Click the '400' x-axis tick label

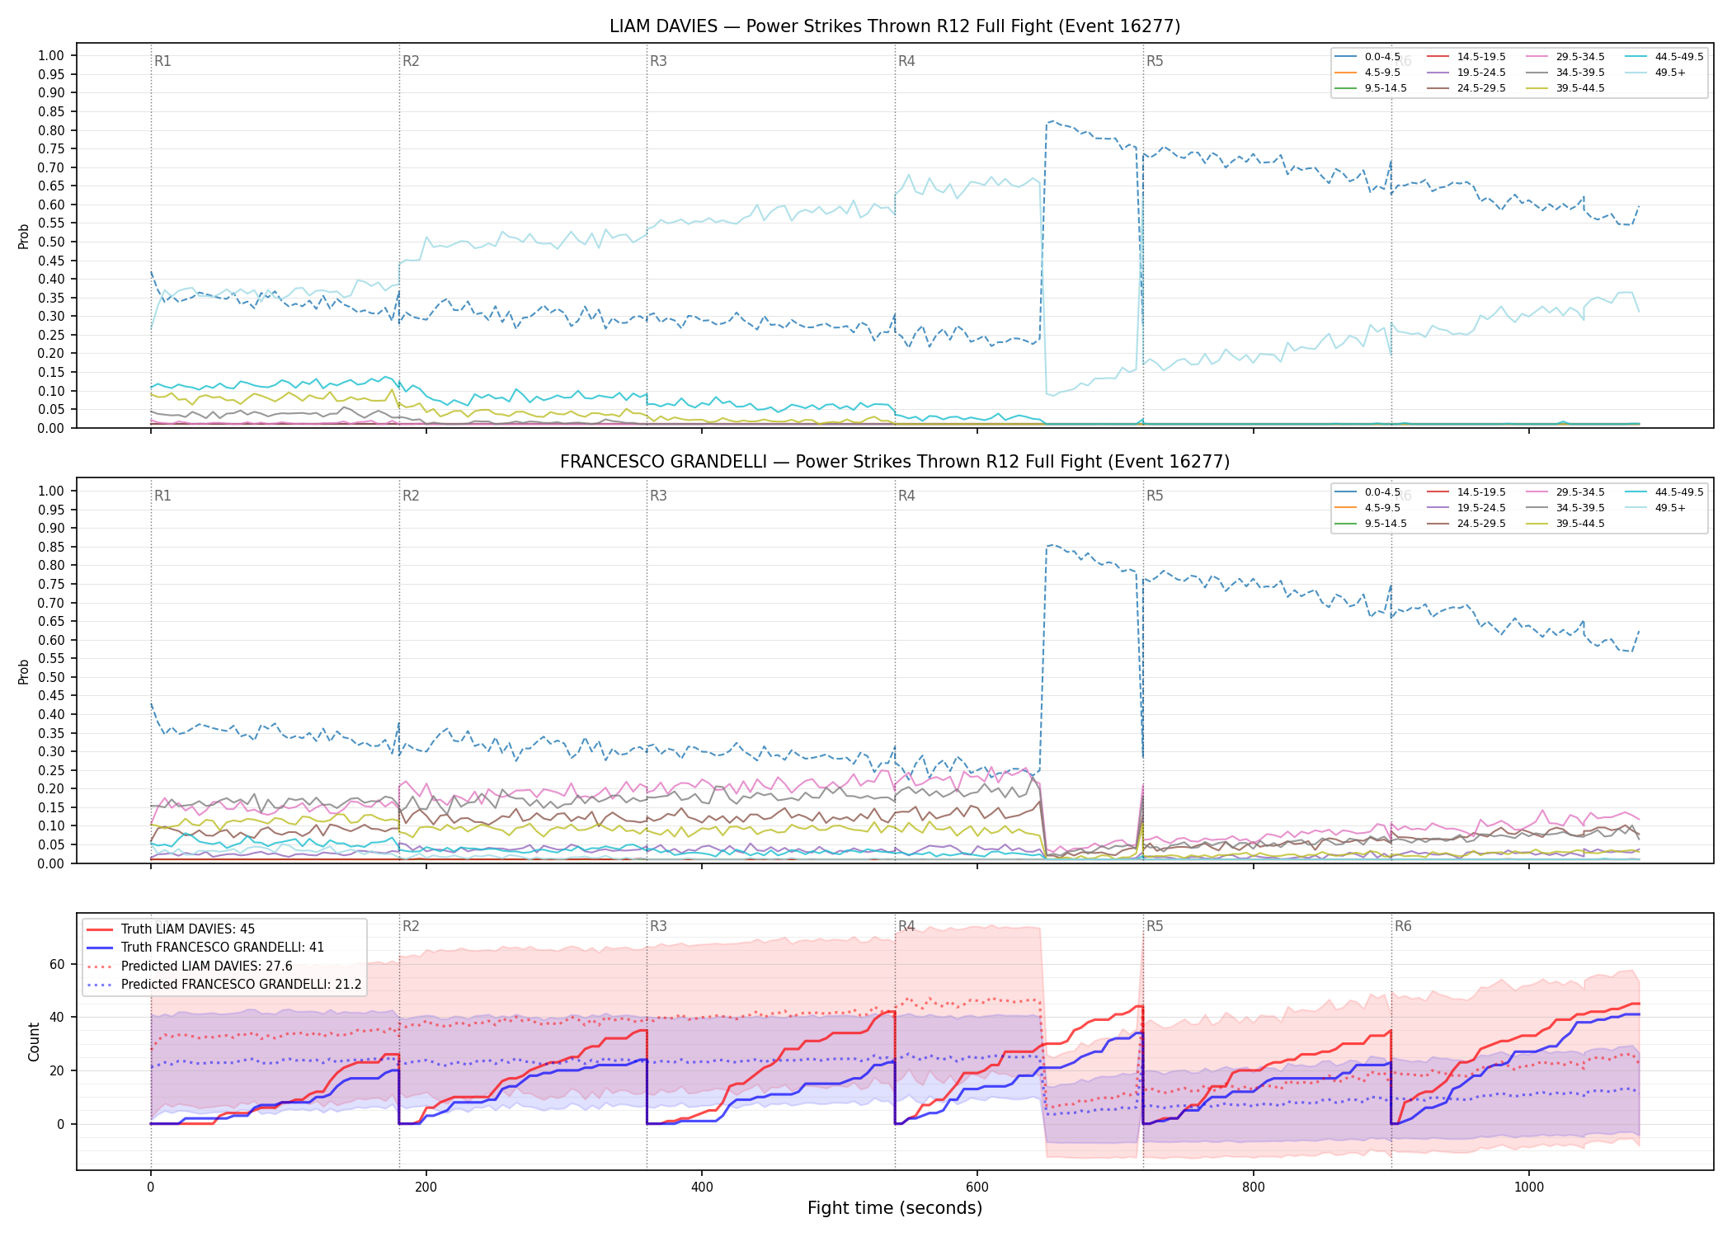(702, 1188)
